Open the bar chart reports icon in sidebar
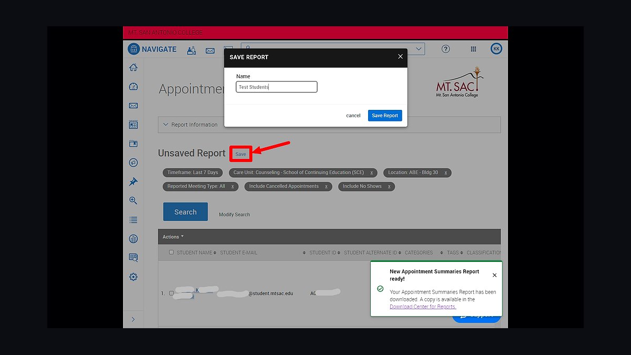This screenshot has height=355, width=631. (x=133, y=239)
